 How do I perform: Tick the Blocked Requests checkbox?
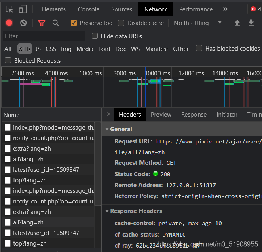point(8,60)
